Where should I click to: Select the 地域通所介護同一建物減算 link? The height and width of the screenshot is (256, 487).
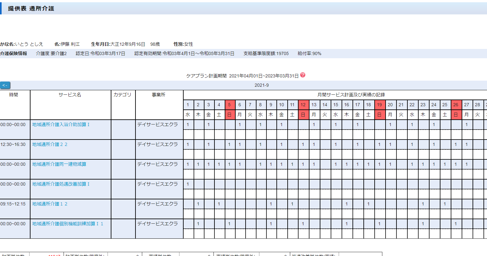(59, 164)
